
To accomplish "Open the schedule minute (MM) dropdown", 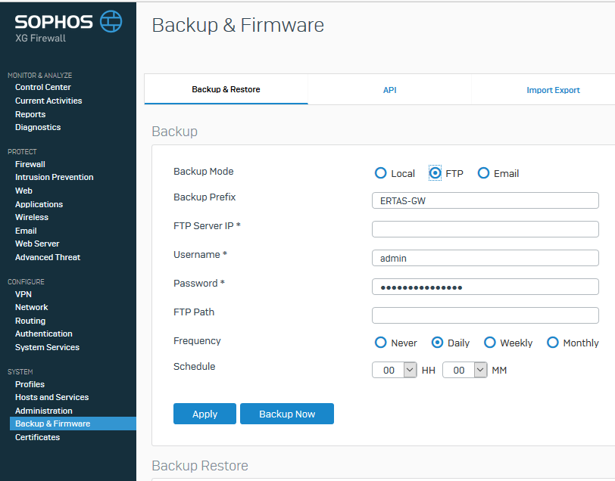I will pos(465,370).
